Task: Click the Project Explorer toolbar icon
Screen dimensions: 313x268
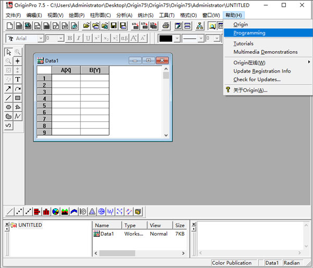Action: click(x=212, y=26)
